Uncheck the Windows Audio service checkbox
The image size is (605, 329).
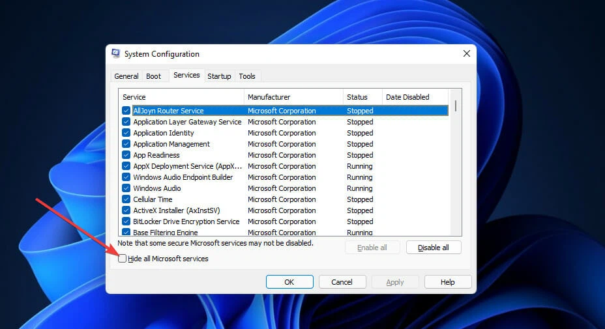coord(126,188)
